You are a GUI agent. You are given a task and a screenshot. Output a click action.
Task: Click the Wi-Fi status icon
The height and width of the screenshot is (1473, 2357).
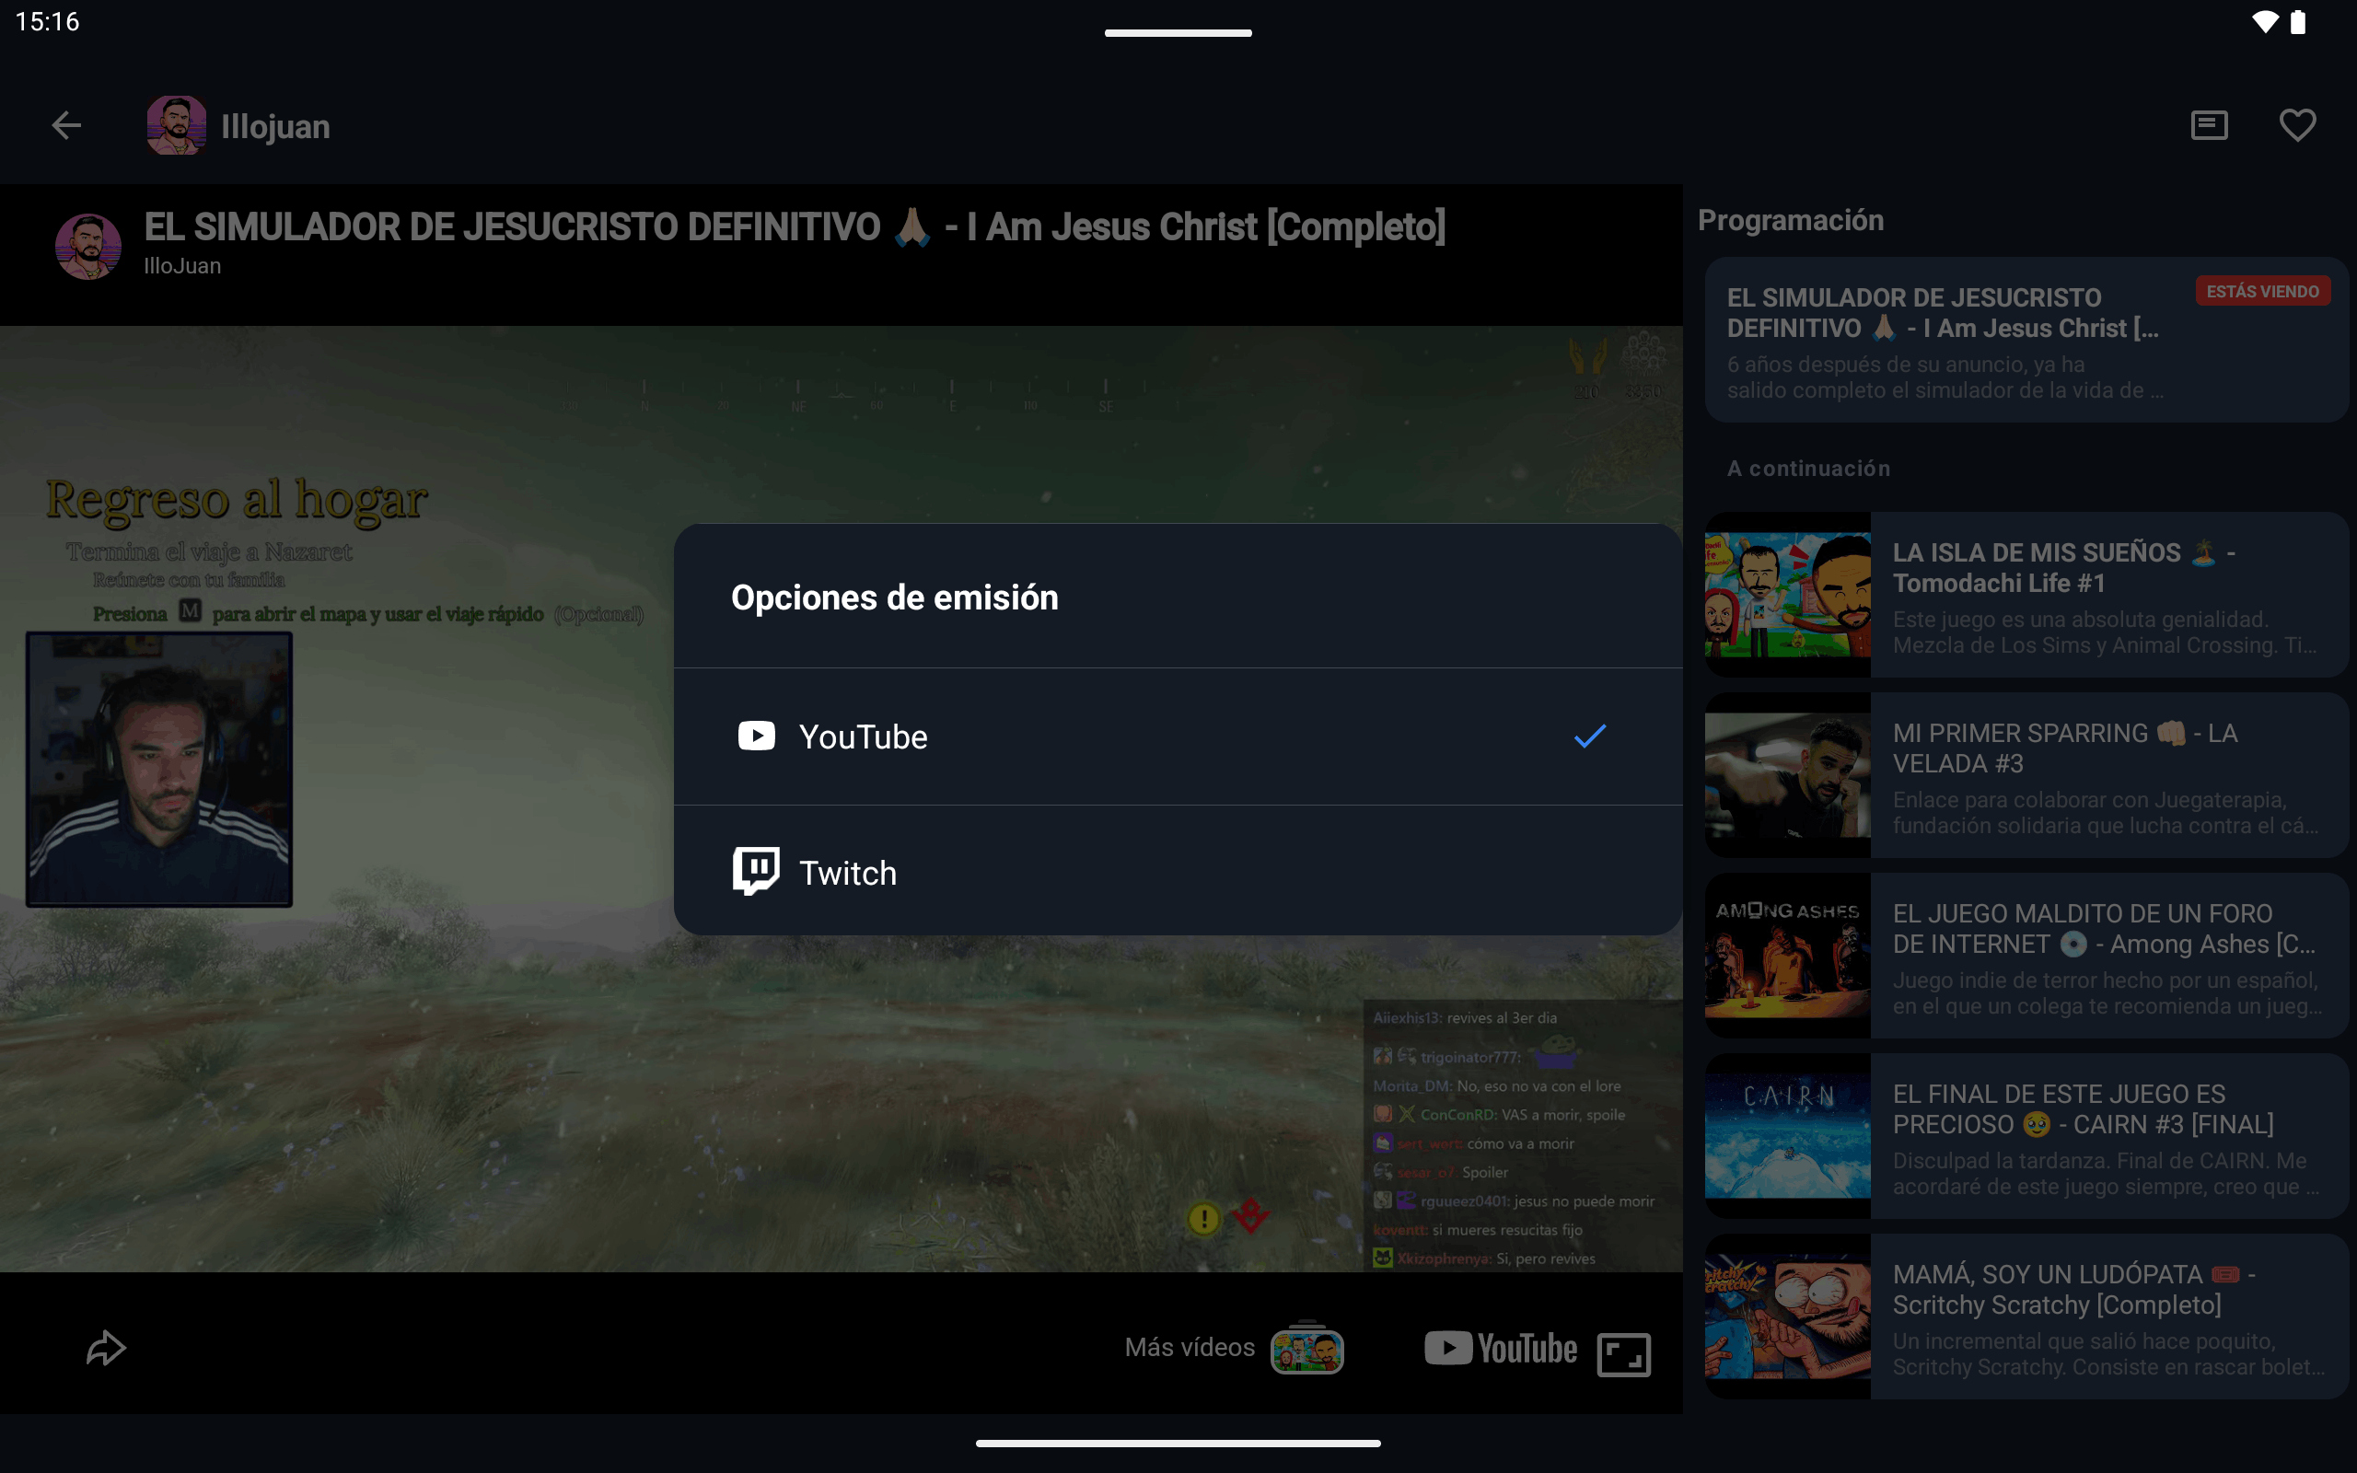[x=2266, y=22]
